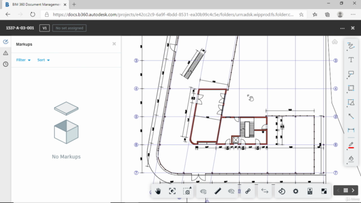361x203 pixels.
Task: Open browser collections
Action: point(327,15)
